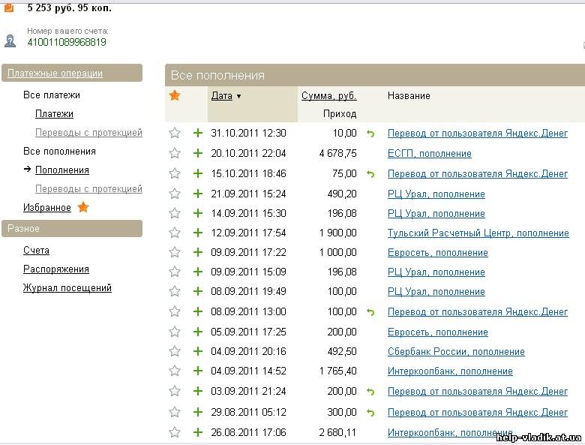Click green plus icon for 20.10.2011 22:04 row
This screenshot has height=445, width=585.
tap(198, 153)
